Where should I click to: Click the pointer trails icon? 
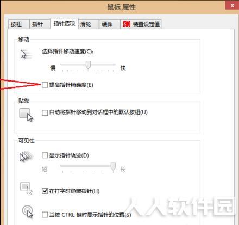[26, 157]
